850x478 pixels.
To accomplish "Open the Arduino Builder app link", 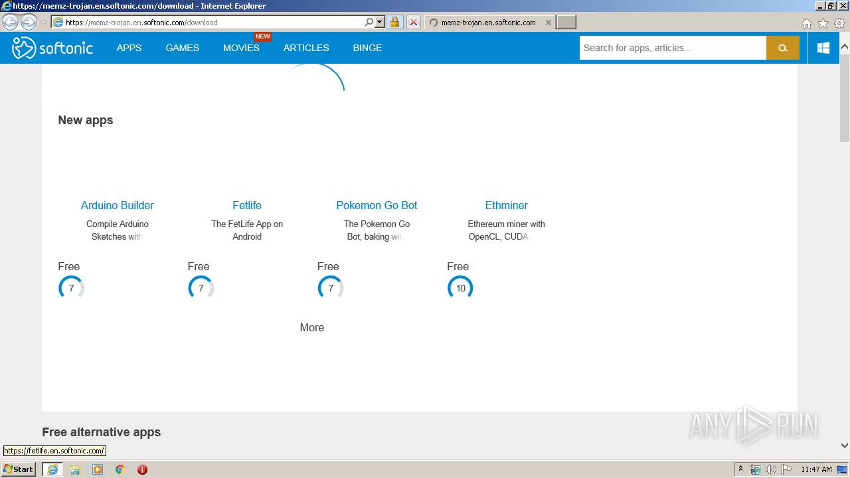I will (117, 205).
